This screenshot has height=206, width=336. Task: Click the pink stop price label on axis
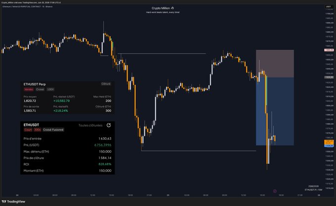point(329,50)
